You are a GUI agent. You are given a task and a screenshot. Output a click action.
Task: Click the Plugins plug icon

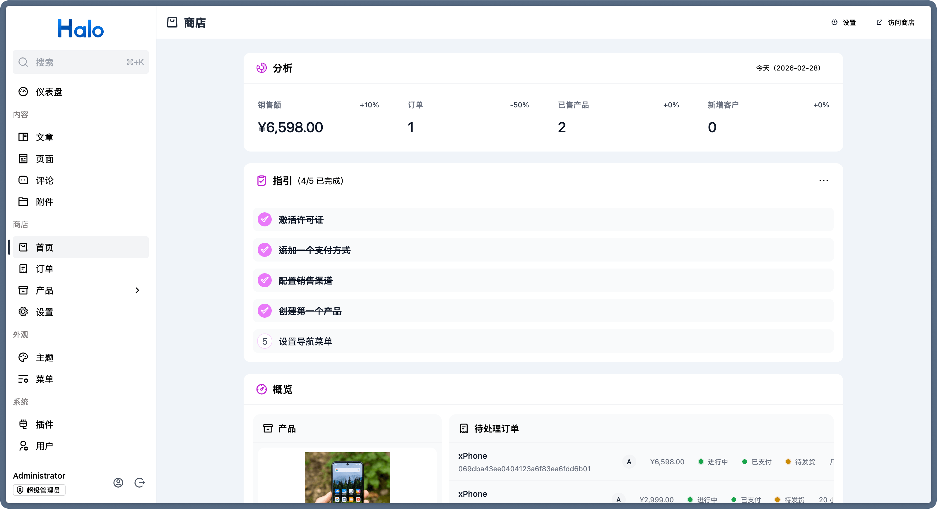(x=23, y=424)
